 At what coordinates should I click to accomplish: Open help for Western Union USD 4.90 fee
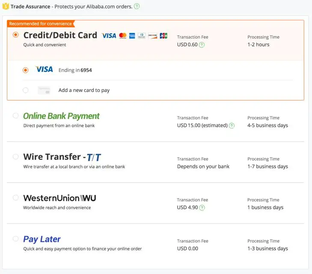coord(202,208)
